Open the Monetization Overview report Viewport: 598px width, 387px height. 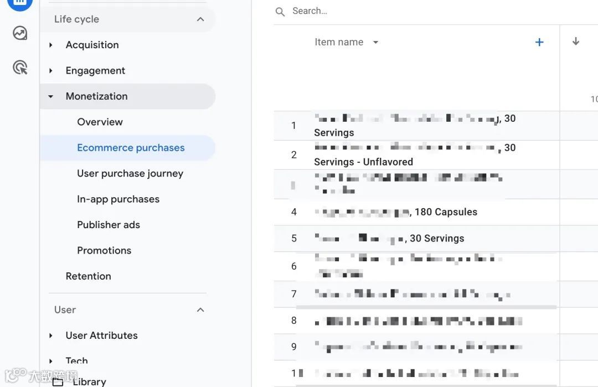(100, 122)
